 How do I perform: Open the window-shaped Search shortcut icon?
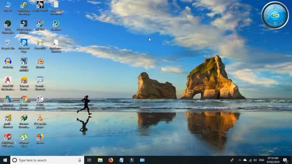coord(40,84)
